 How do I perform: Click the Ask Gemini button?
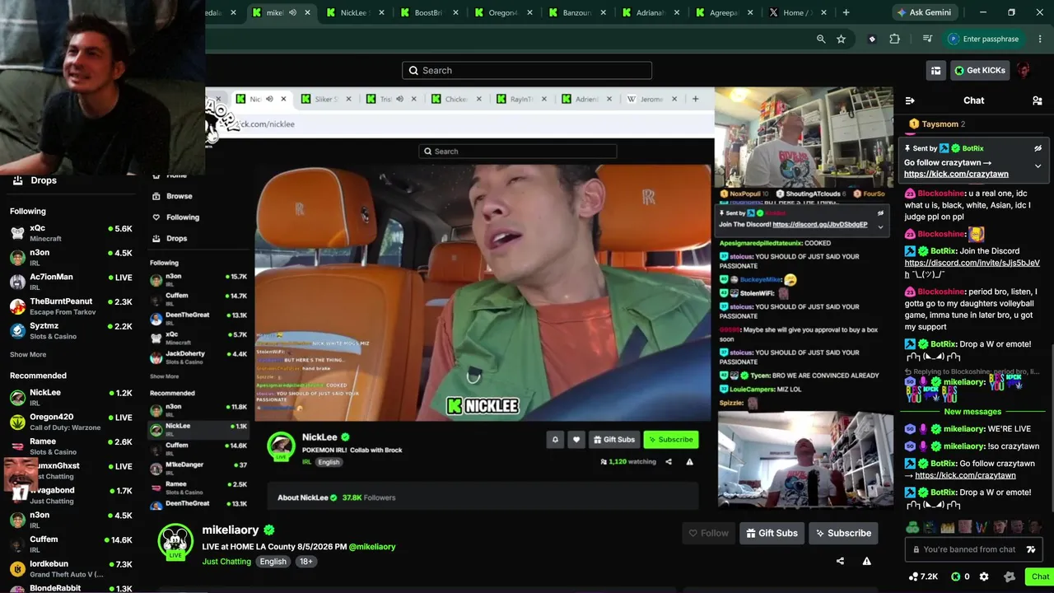(x=925, y=12)
